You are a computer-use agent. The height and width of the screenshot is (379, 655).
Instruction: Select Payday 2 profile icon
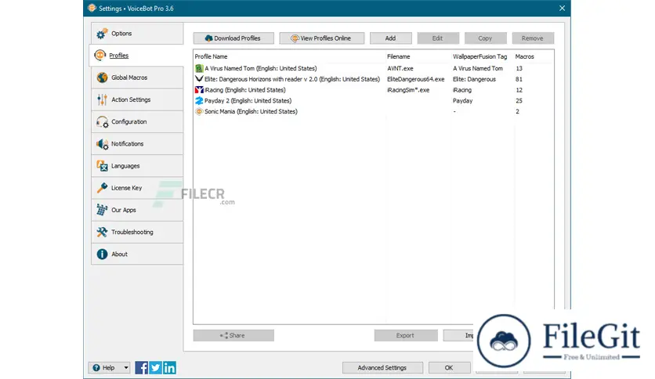(199, 100)
